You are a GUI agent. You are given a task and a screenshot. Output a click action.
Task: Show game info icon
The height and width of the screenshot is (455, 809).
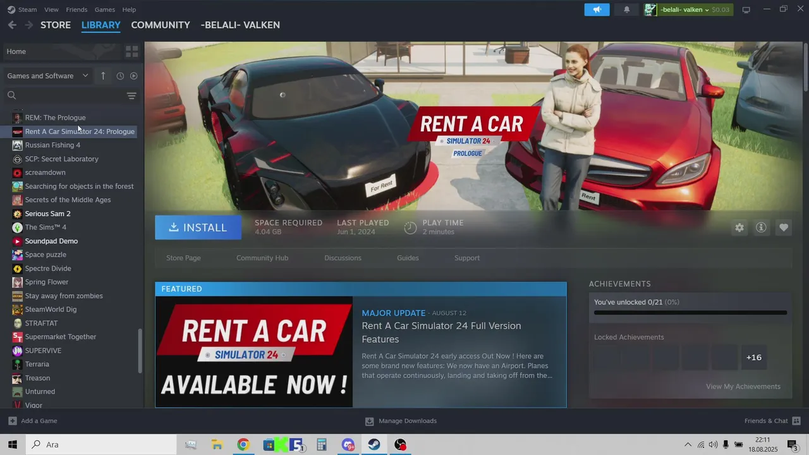tap(761, 227)
